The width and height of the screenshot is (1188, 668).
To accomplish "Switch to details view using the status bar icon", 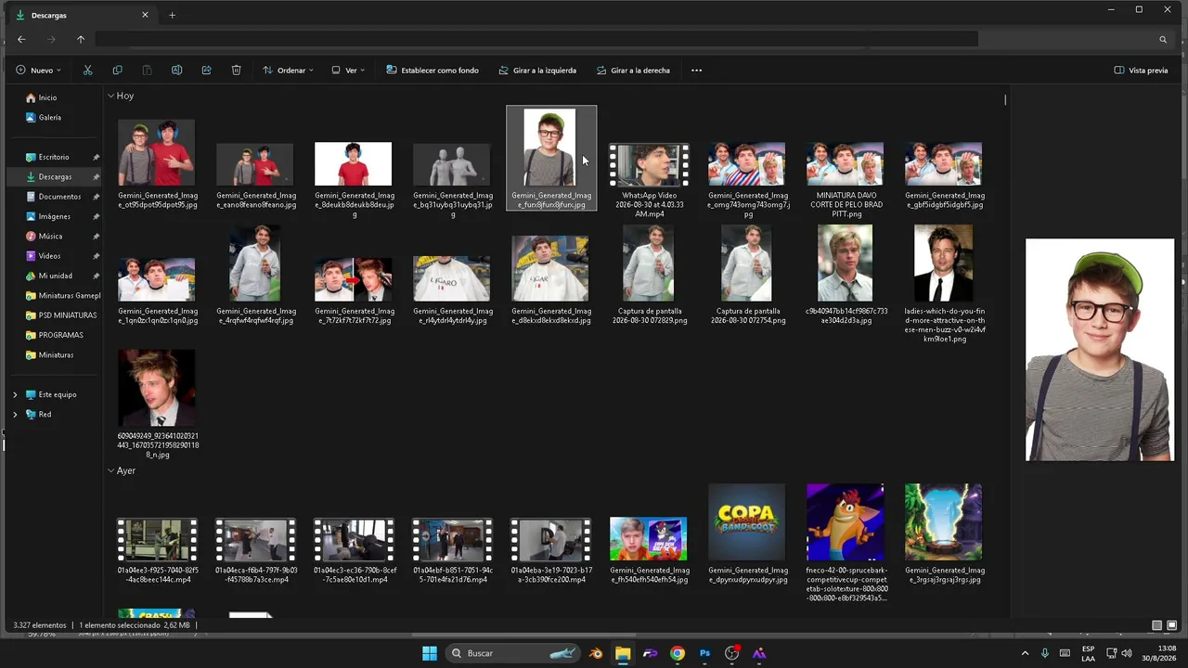I will coord(1156,625).
